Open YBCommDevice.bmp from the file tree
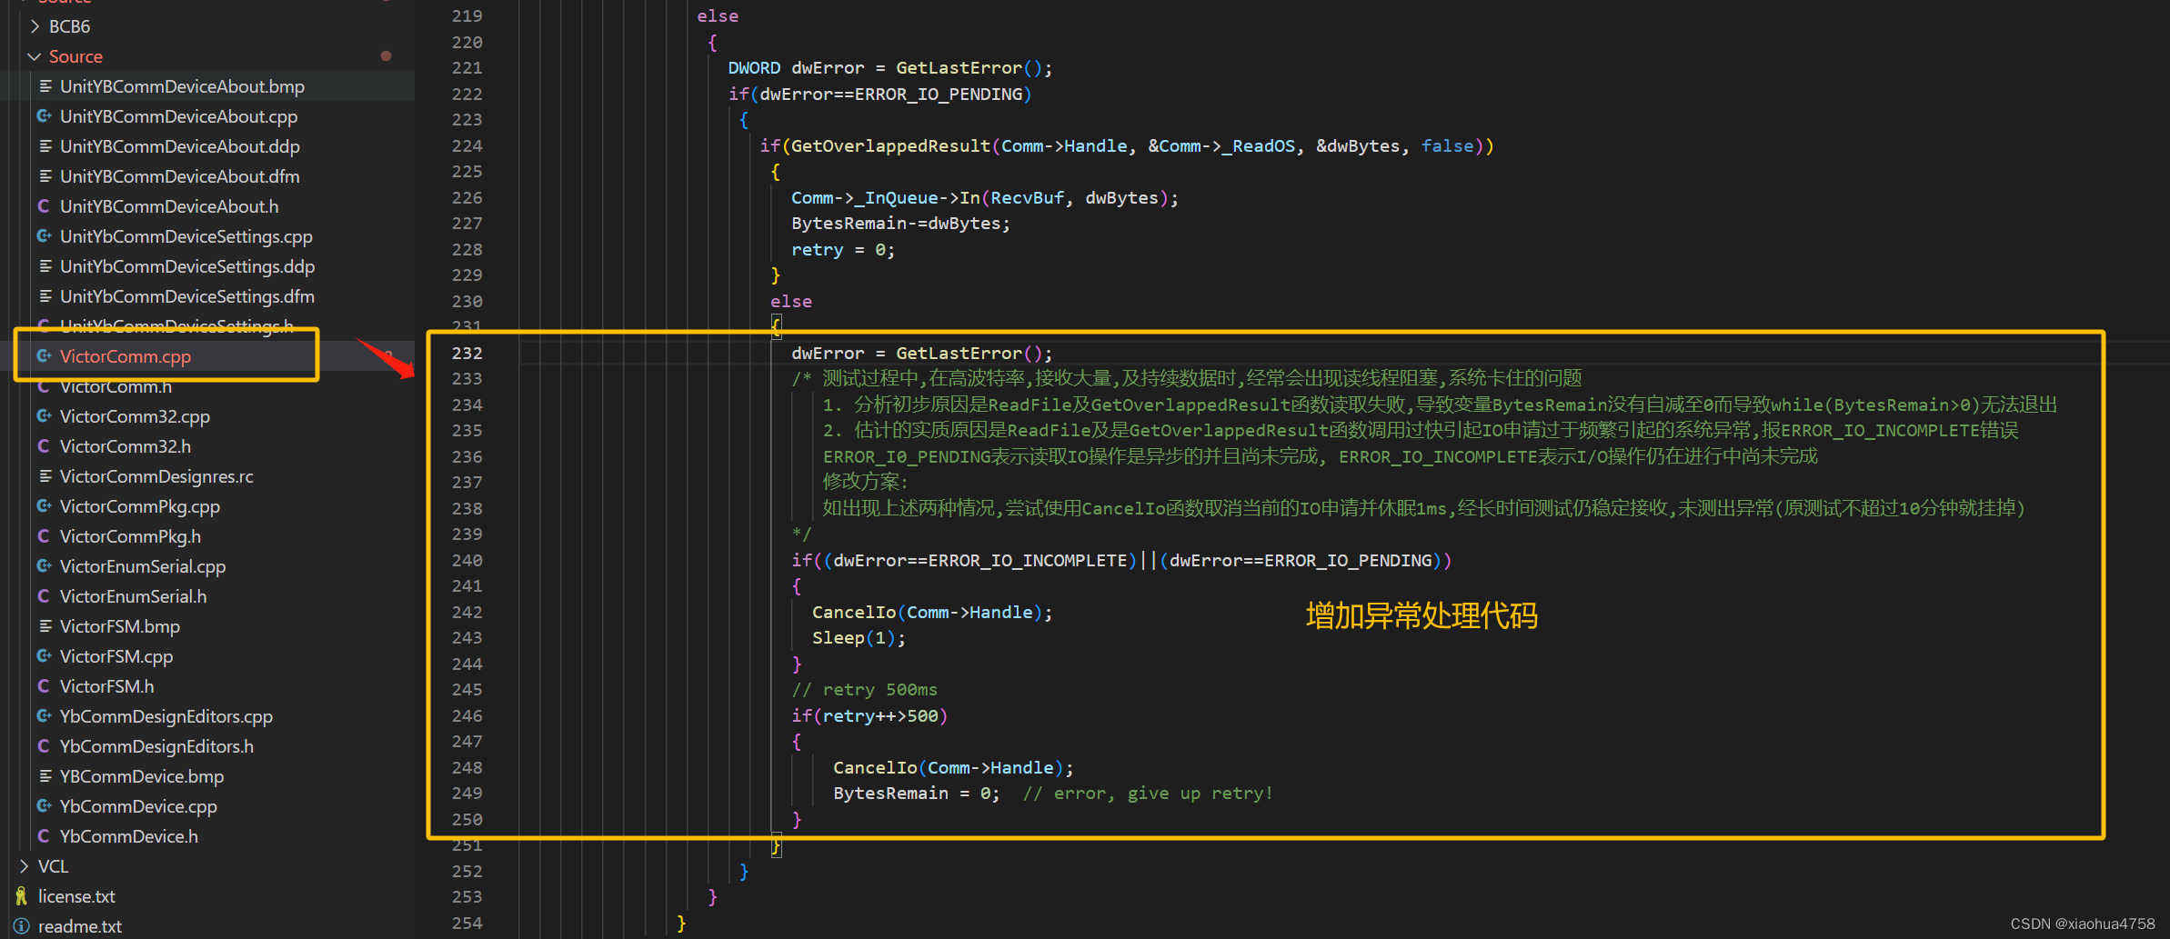Viewport: 2170px width, 939px height. (x=141, y=776)
